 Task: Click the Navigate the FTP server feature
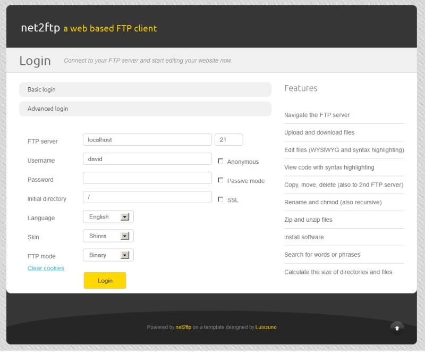click(317, 115)
